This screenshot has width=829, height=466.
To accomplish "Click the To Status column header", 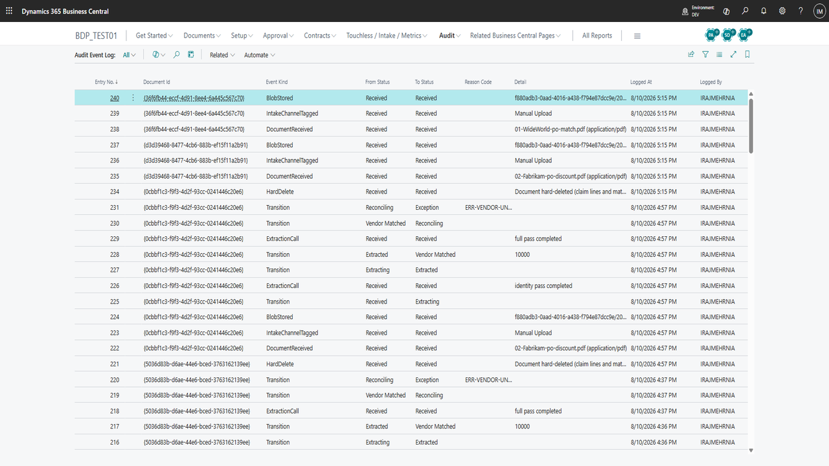I will coord(424,82).
